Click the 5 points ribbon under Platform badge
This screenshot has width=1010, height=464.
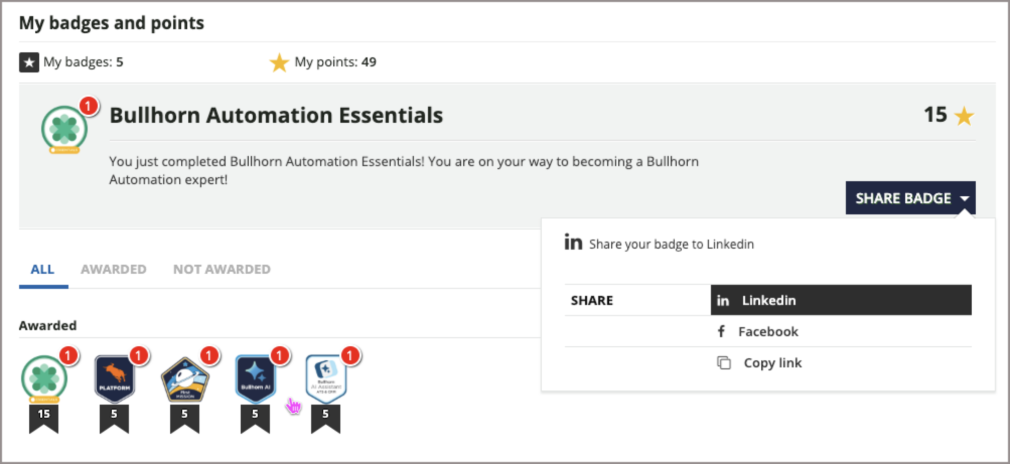pos(114,419)
